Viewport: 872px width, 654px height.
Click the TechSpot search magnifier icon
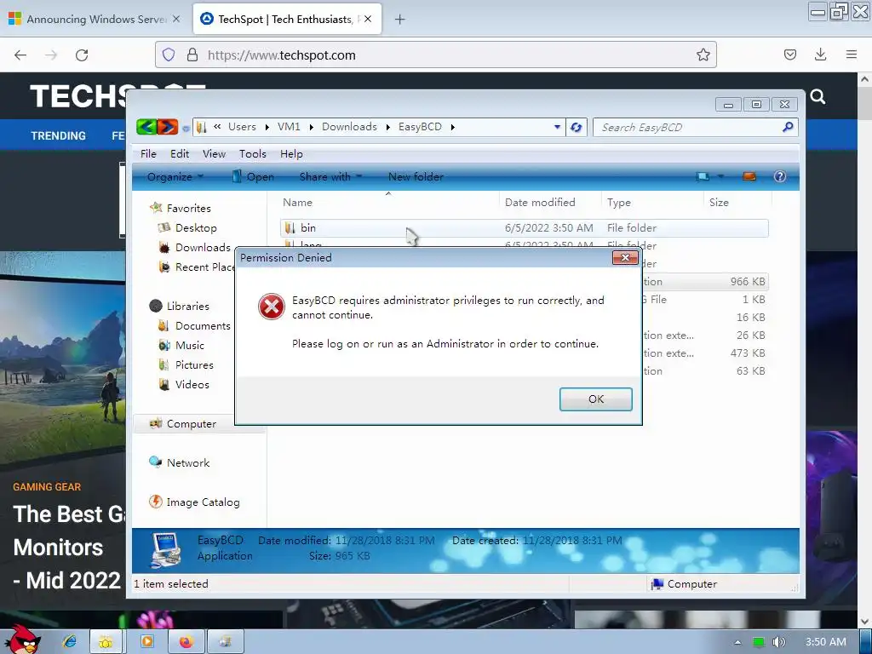817,97
